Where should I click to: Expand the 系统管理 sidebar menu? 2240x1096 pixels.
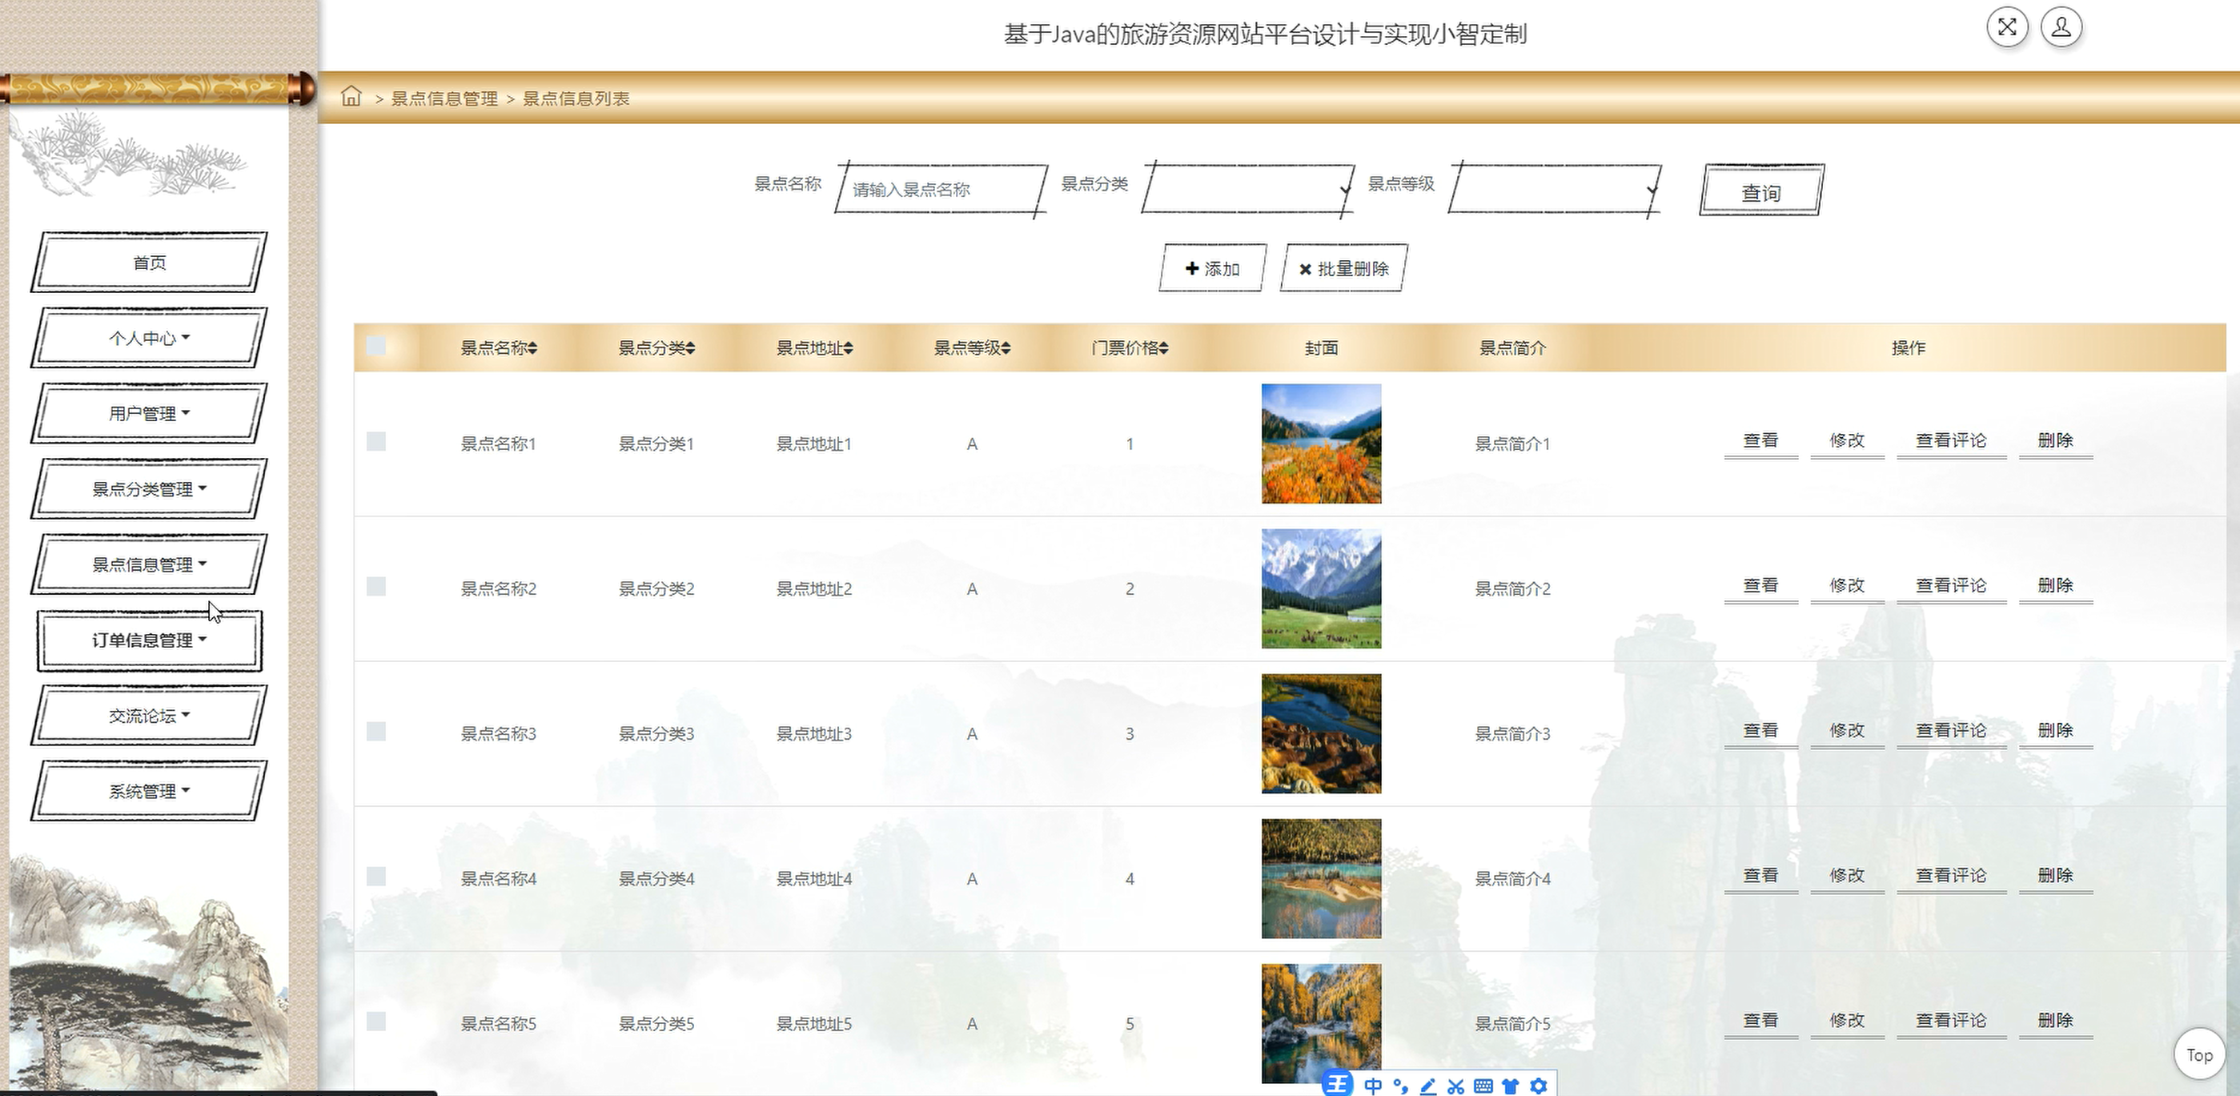pyautogui.click(x=149, y=792)
